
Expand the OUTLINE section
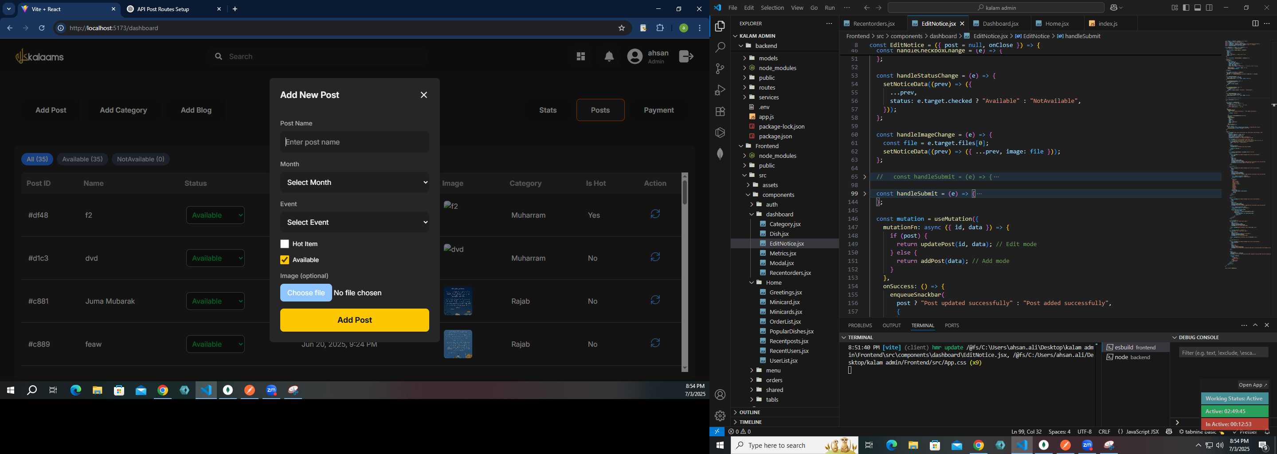[x=749, y=412]
